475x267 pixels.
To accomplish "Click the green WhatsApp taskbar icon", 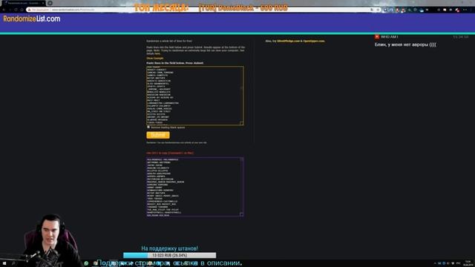I will tap(86, 263).
